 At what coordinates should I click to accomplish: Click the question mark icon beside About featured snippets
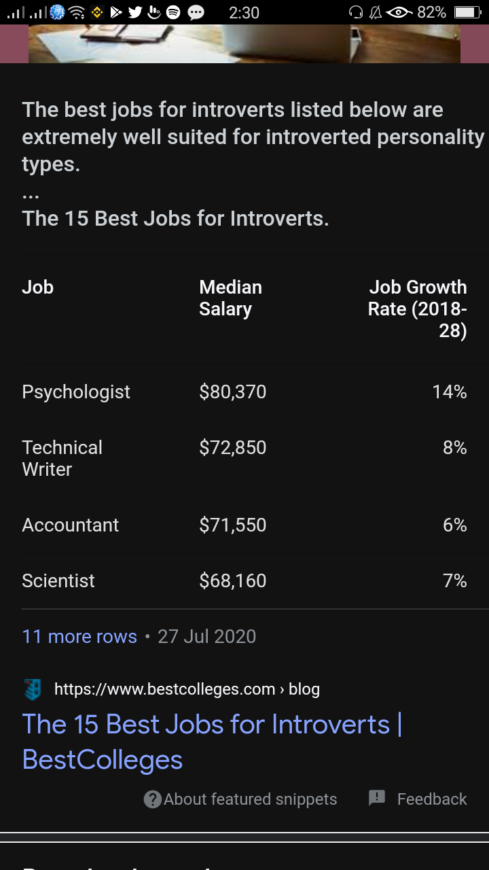click(153, 799)
